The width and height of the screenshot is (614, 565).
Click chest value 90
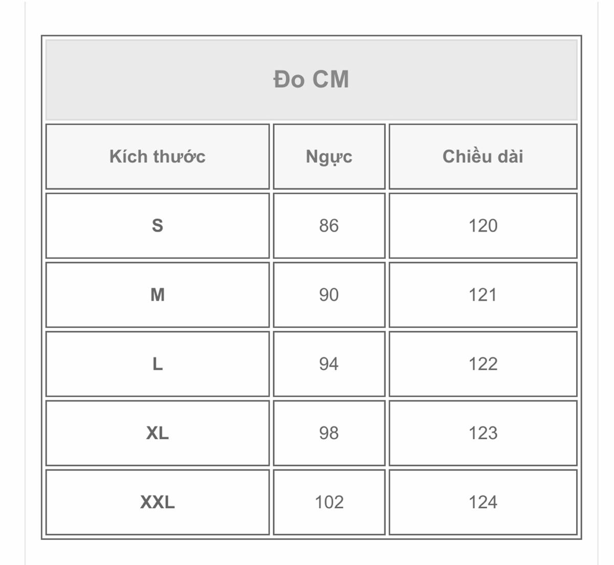[329, 295]
